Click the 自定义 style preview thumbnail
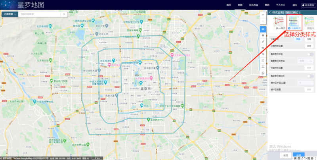The image size is (317, 160). click(310, 22)
